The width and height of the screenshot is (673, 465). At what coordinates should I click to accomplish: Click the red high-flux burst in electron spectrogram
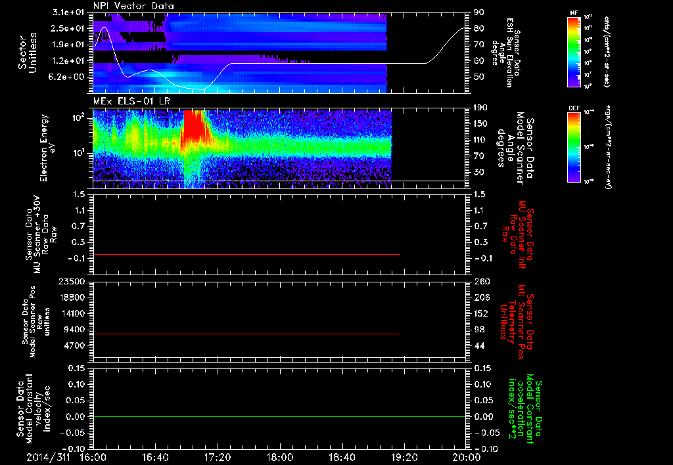point(193,127)
